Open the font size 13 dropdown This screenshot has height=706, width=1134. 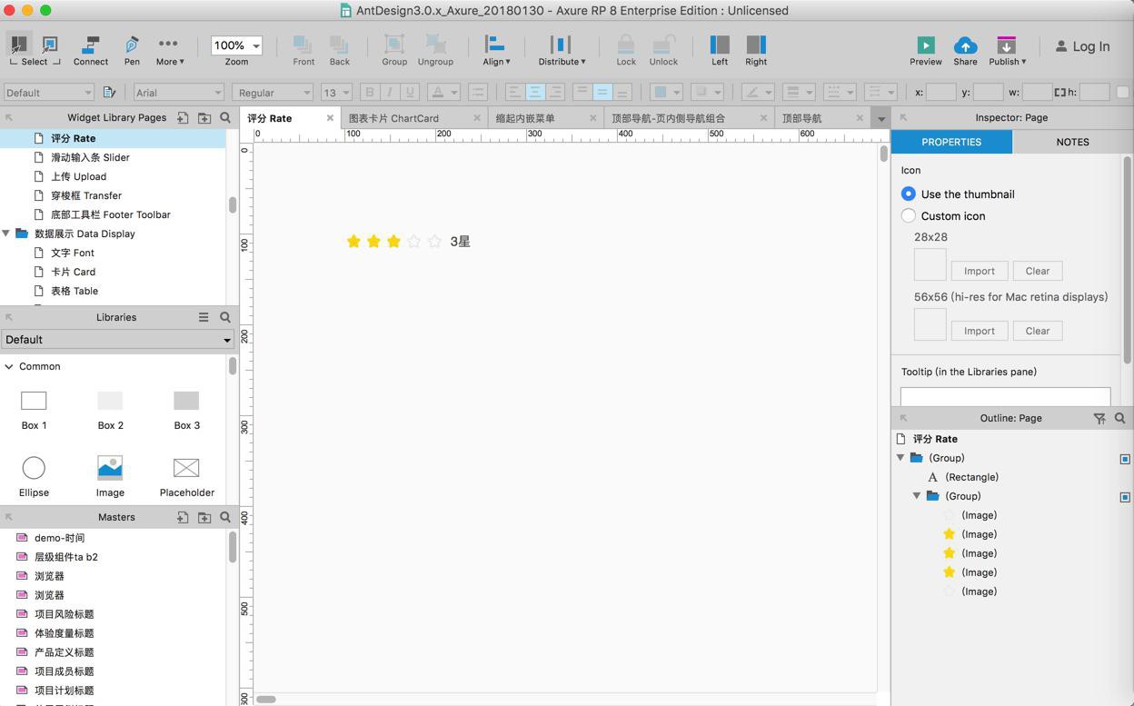335,92
